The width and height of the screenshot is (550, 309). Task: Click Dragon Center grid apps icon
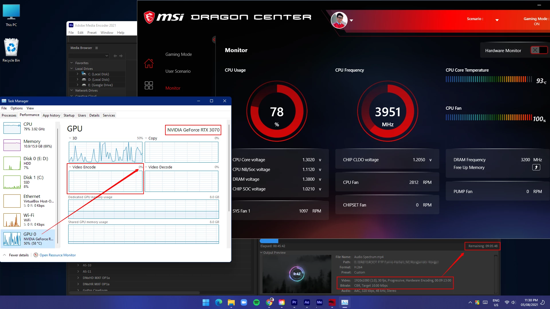(x=149, y=85)
